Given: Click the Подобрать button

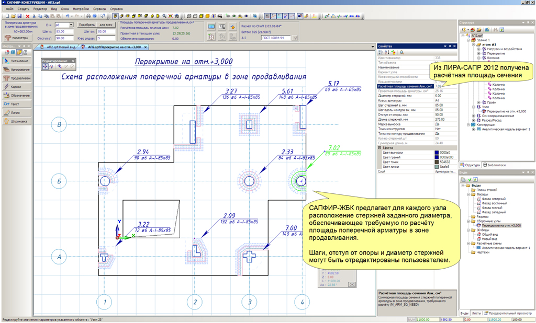Looking at the screenshot, I should tap(86, 25).
